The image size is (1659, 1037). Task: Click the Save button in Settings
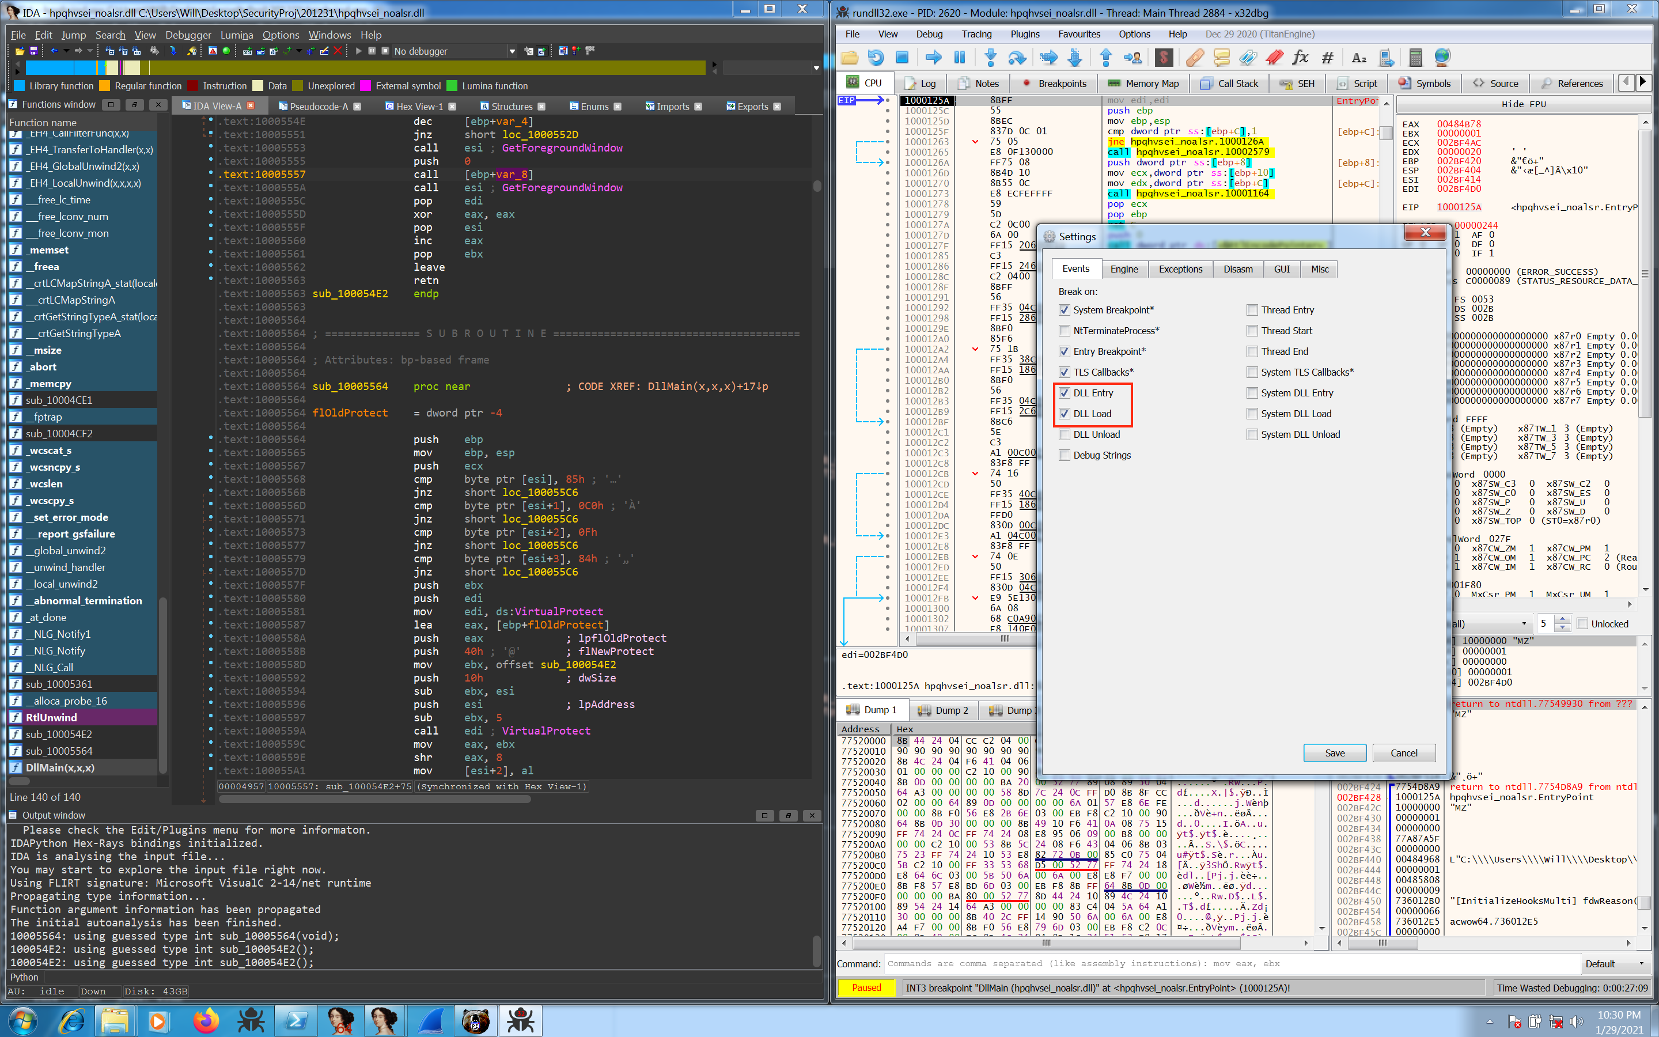pos(1334,753)
